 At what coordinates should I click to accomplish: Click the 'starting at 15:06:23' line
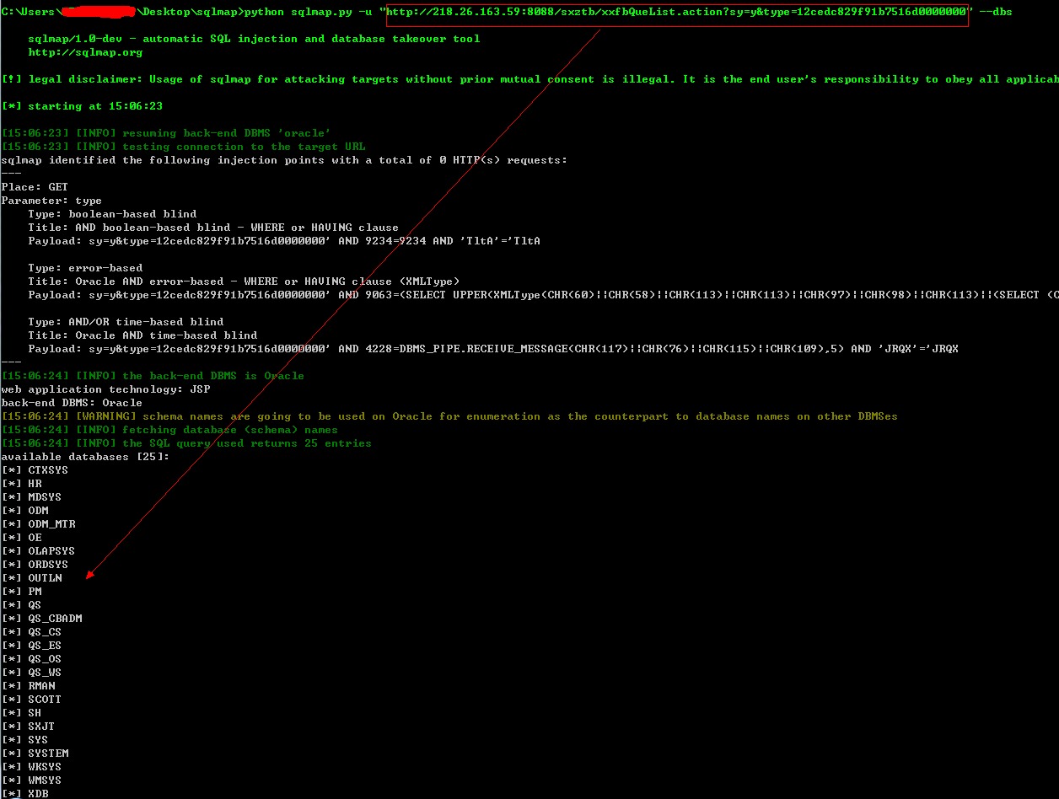82,106
